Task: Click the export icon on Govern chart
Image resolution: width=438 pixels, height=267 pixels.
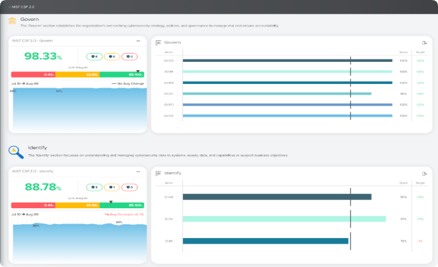Action: (x=424, y=43)
